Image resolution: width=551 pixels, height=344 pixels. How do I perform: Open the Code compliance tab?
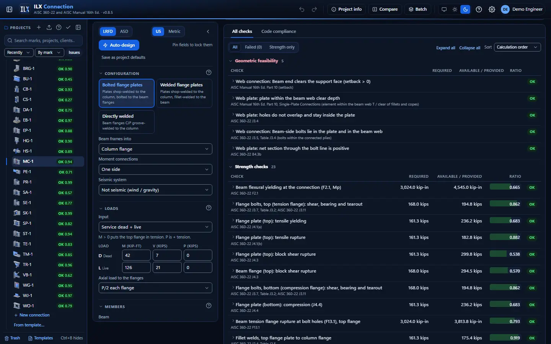pyautogui.click(x=279, y=31)
